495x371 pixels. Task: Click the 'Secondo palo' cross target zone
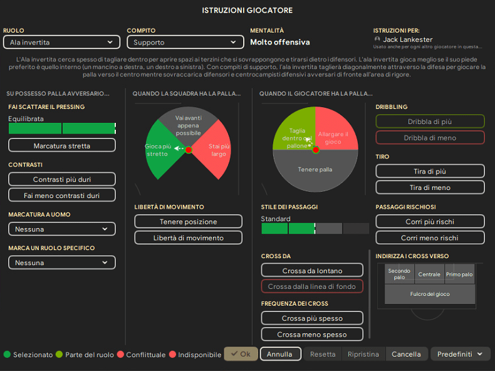point(399,274)
